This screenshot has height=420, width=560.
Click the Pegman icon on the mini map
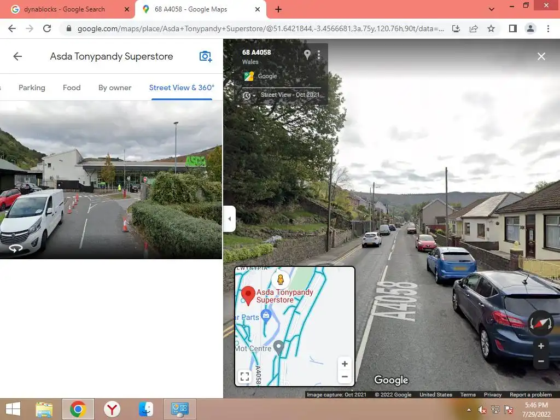coord(281,279)
